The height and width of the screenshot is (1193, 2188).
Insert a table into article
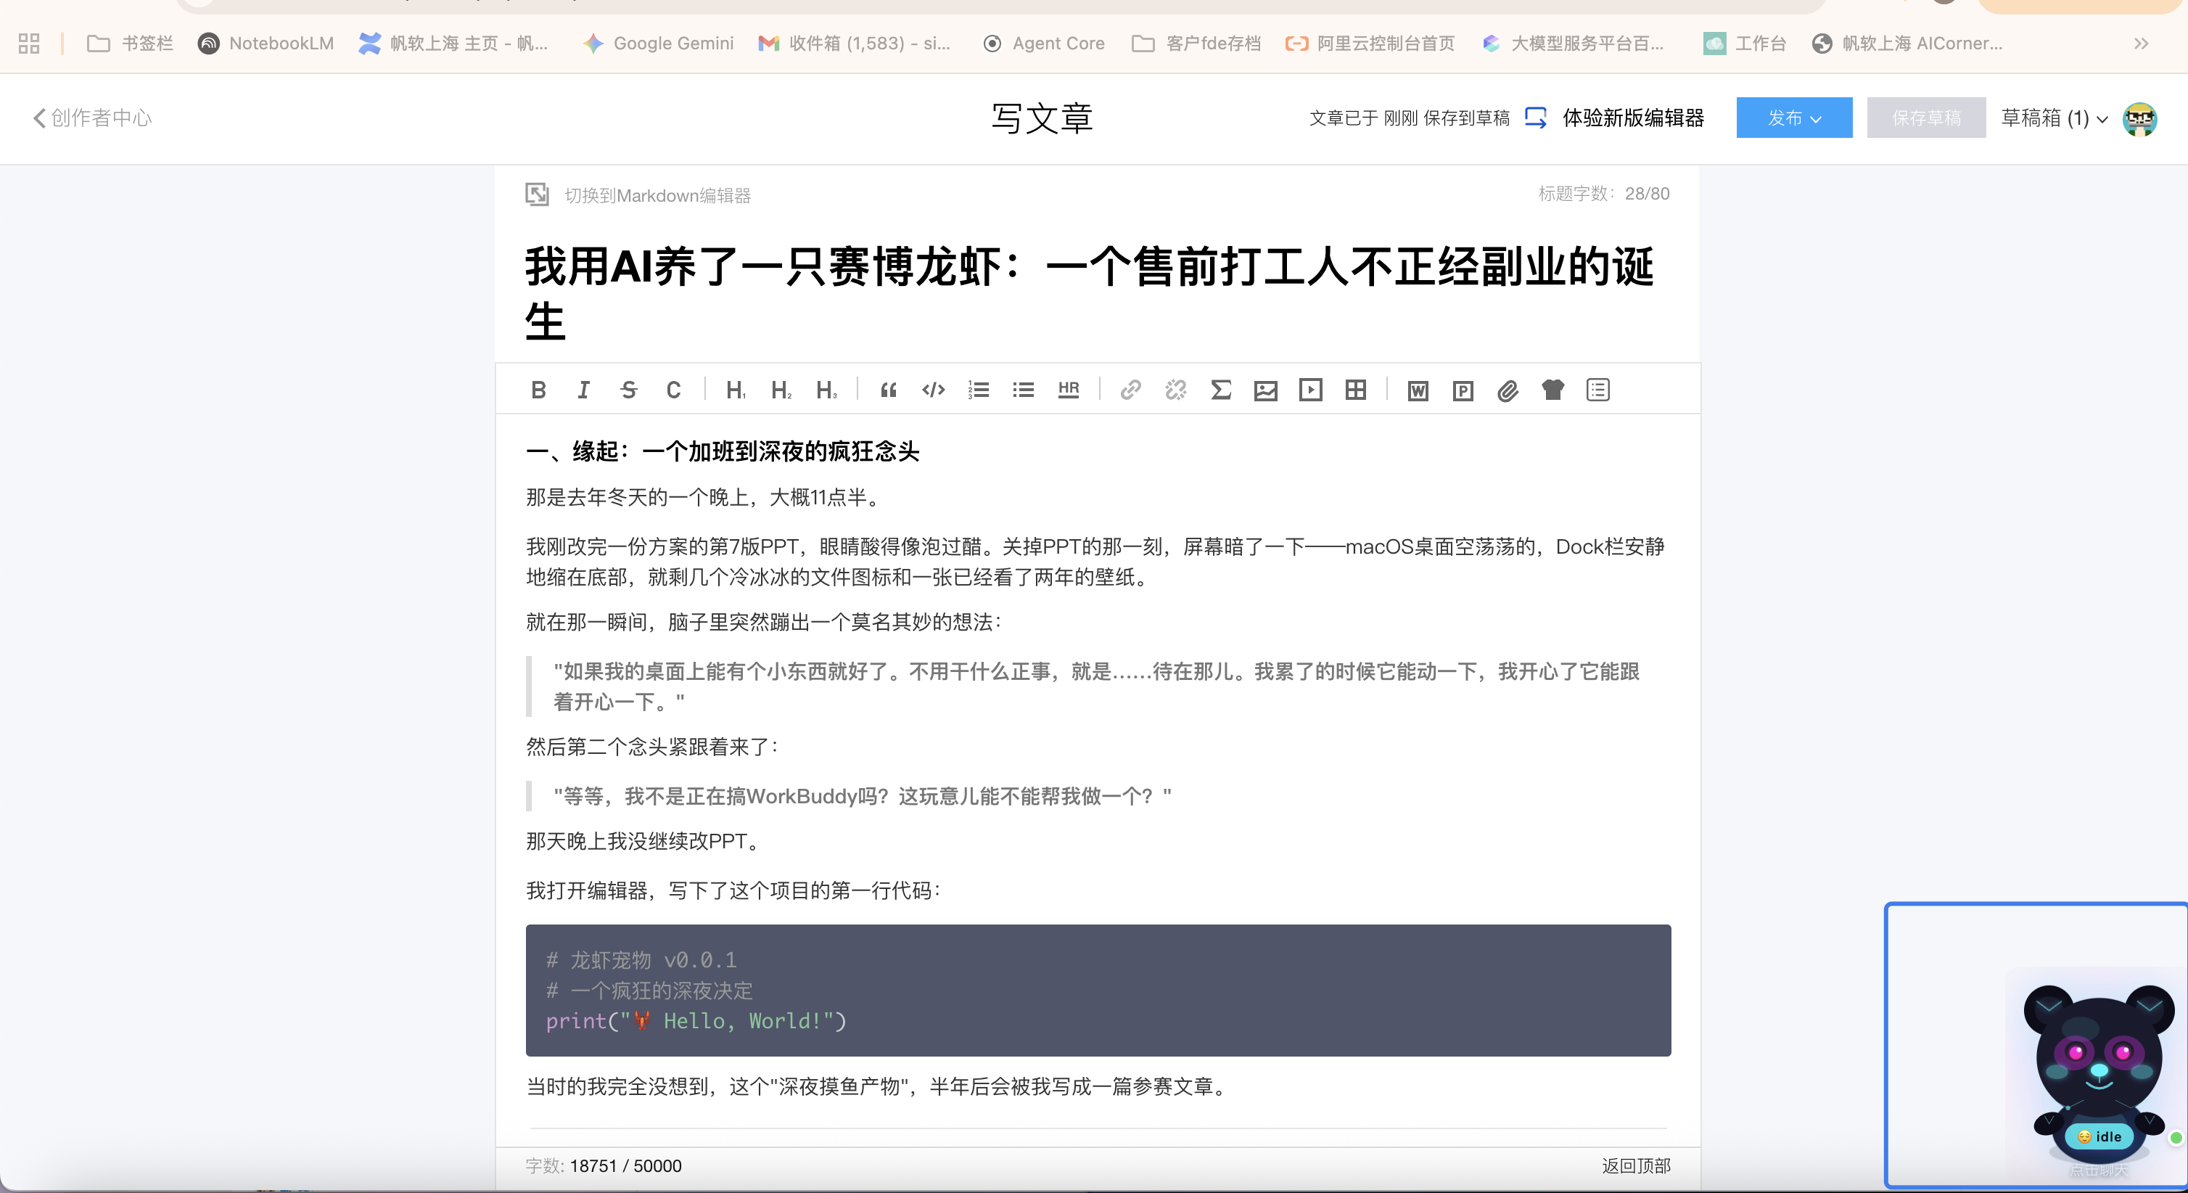click(x=1356, y=390)
